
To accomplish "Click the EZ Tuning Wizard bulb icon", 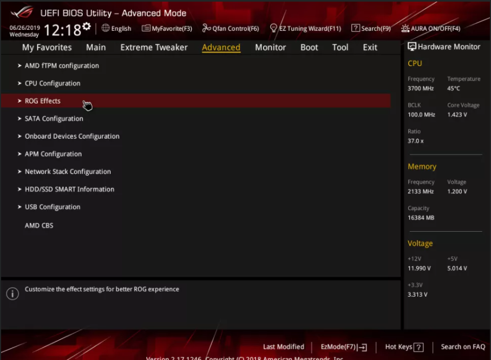I will click(273, 28).
